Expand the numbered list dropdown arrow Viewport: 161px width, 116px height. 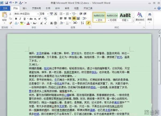click(x=70, y=14)
